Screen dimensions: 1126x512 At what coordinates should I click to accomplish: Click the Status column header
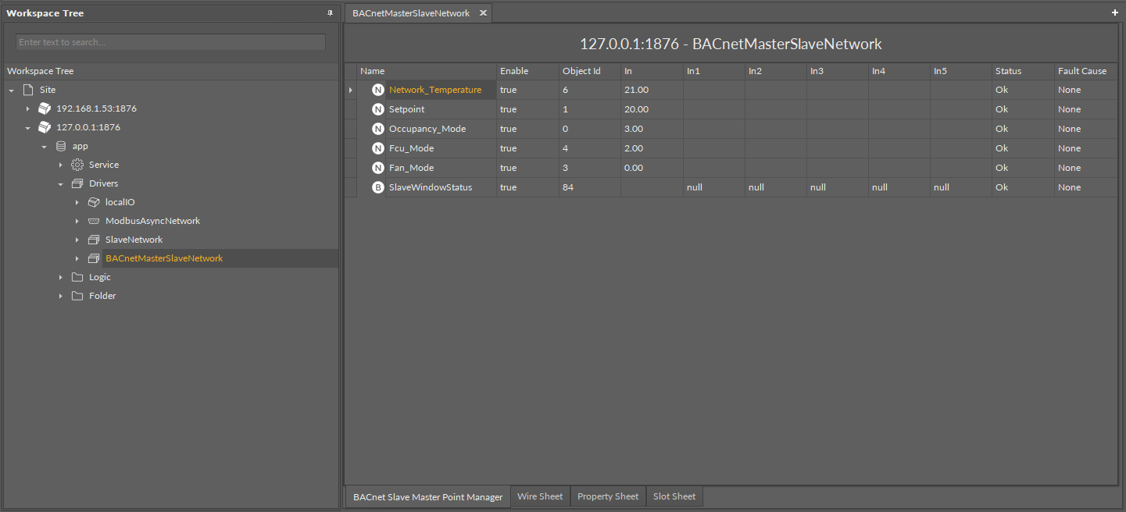(1008, 71)
